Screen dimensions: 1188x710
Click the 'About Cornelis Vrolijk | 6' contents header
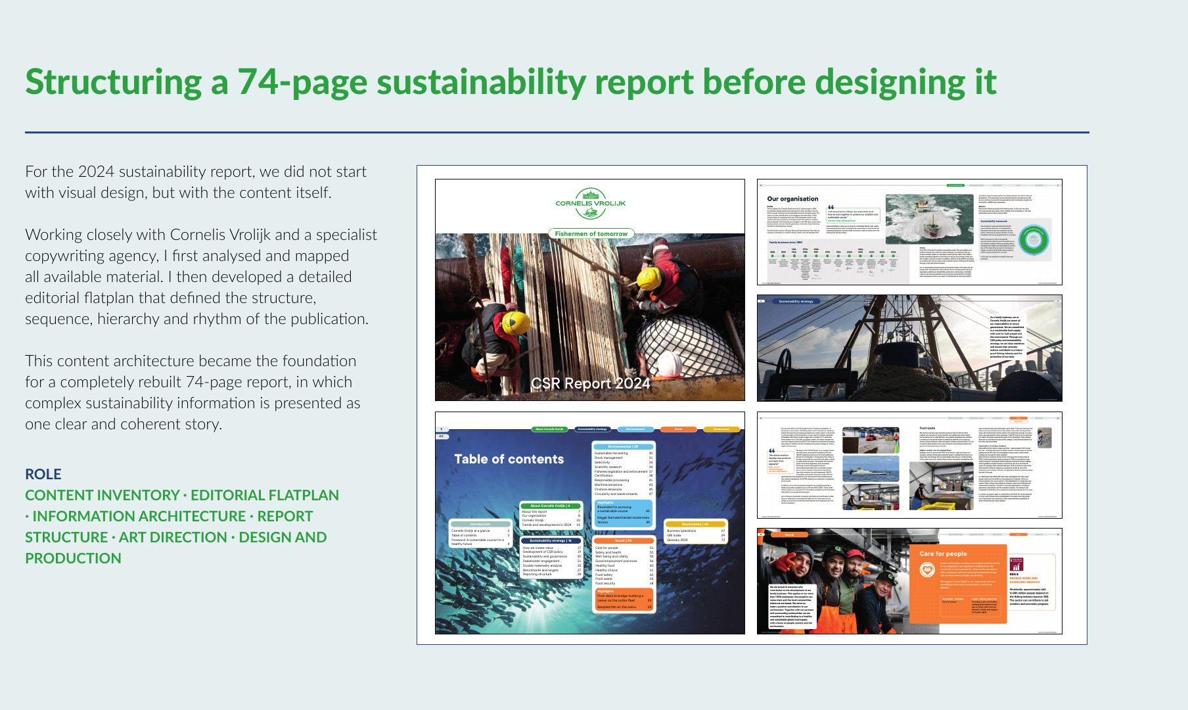[551, 506]
